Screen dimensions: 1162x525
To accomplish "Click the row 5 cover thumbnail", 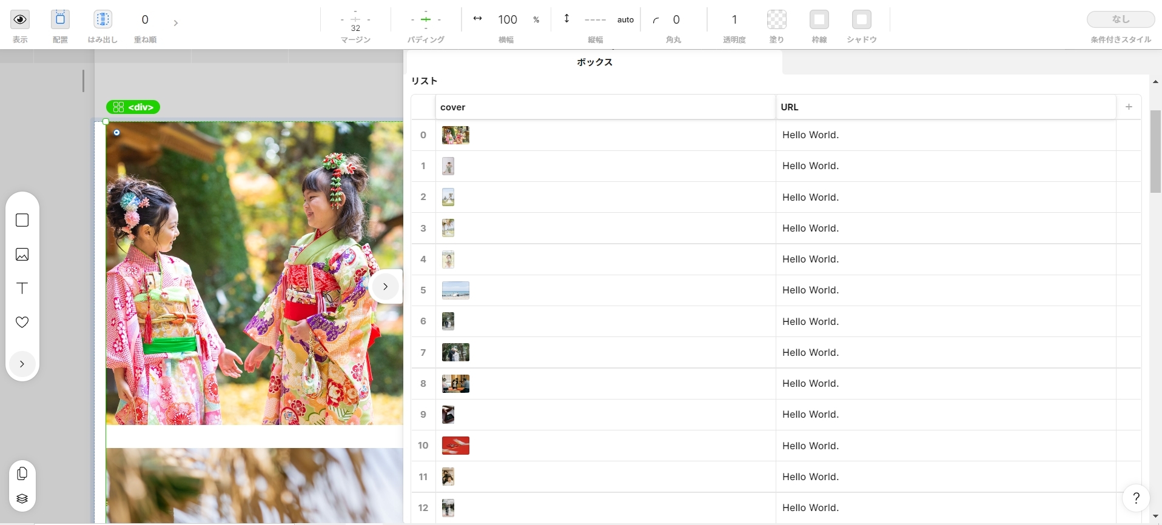I will (455, 290).
